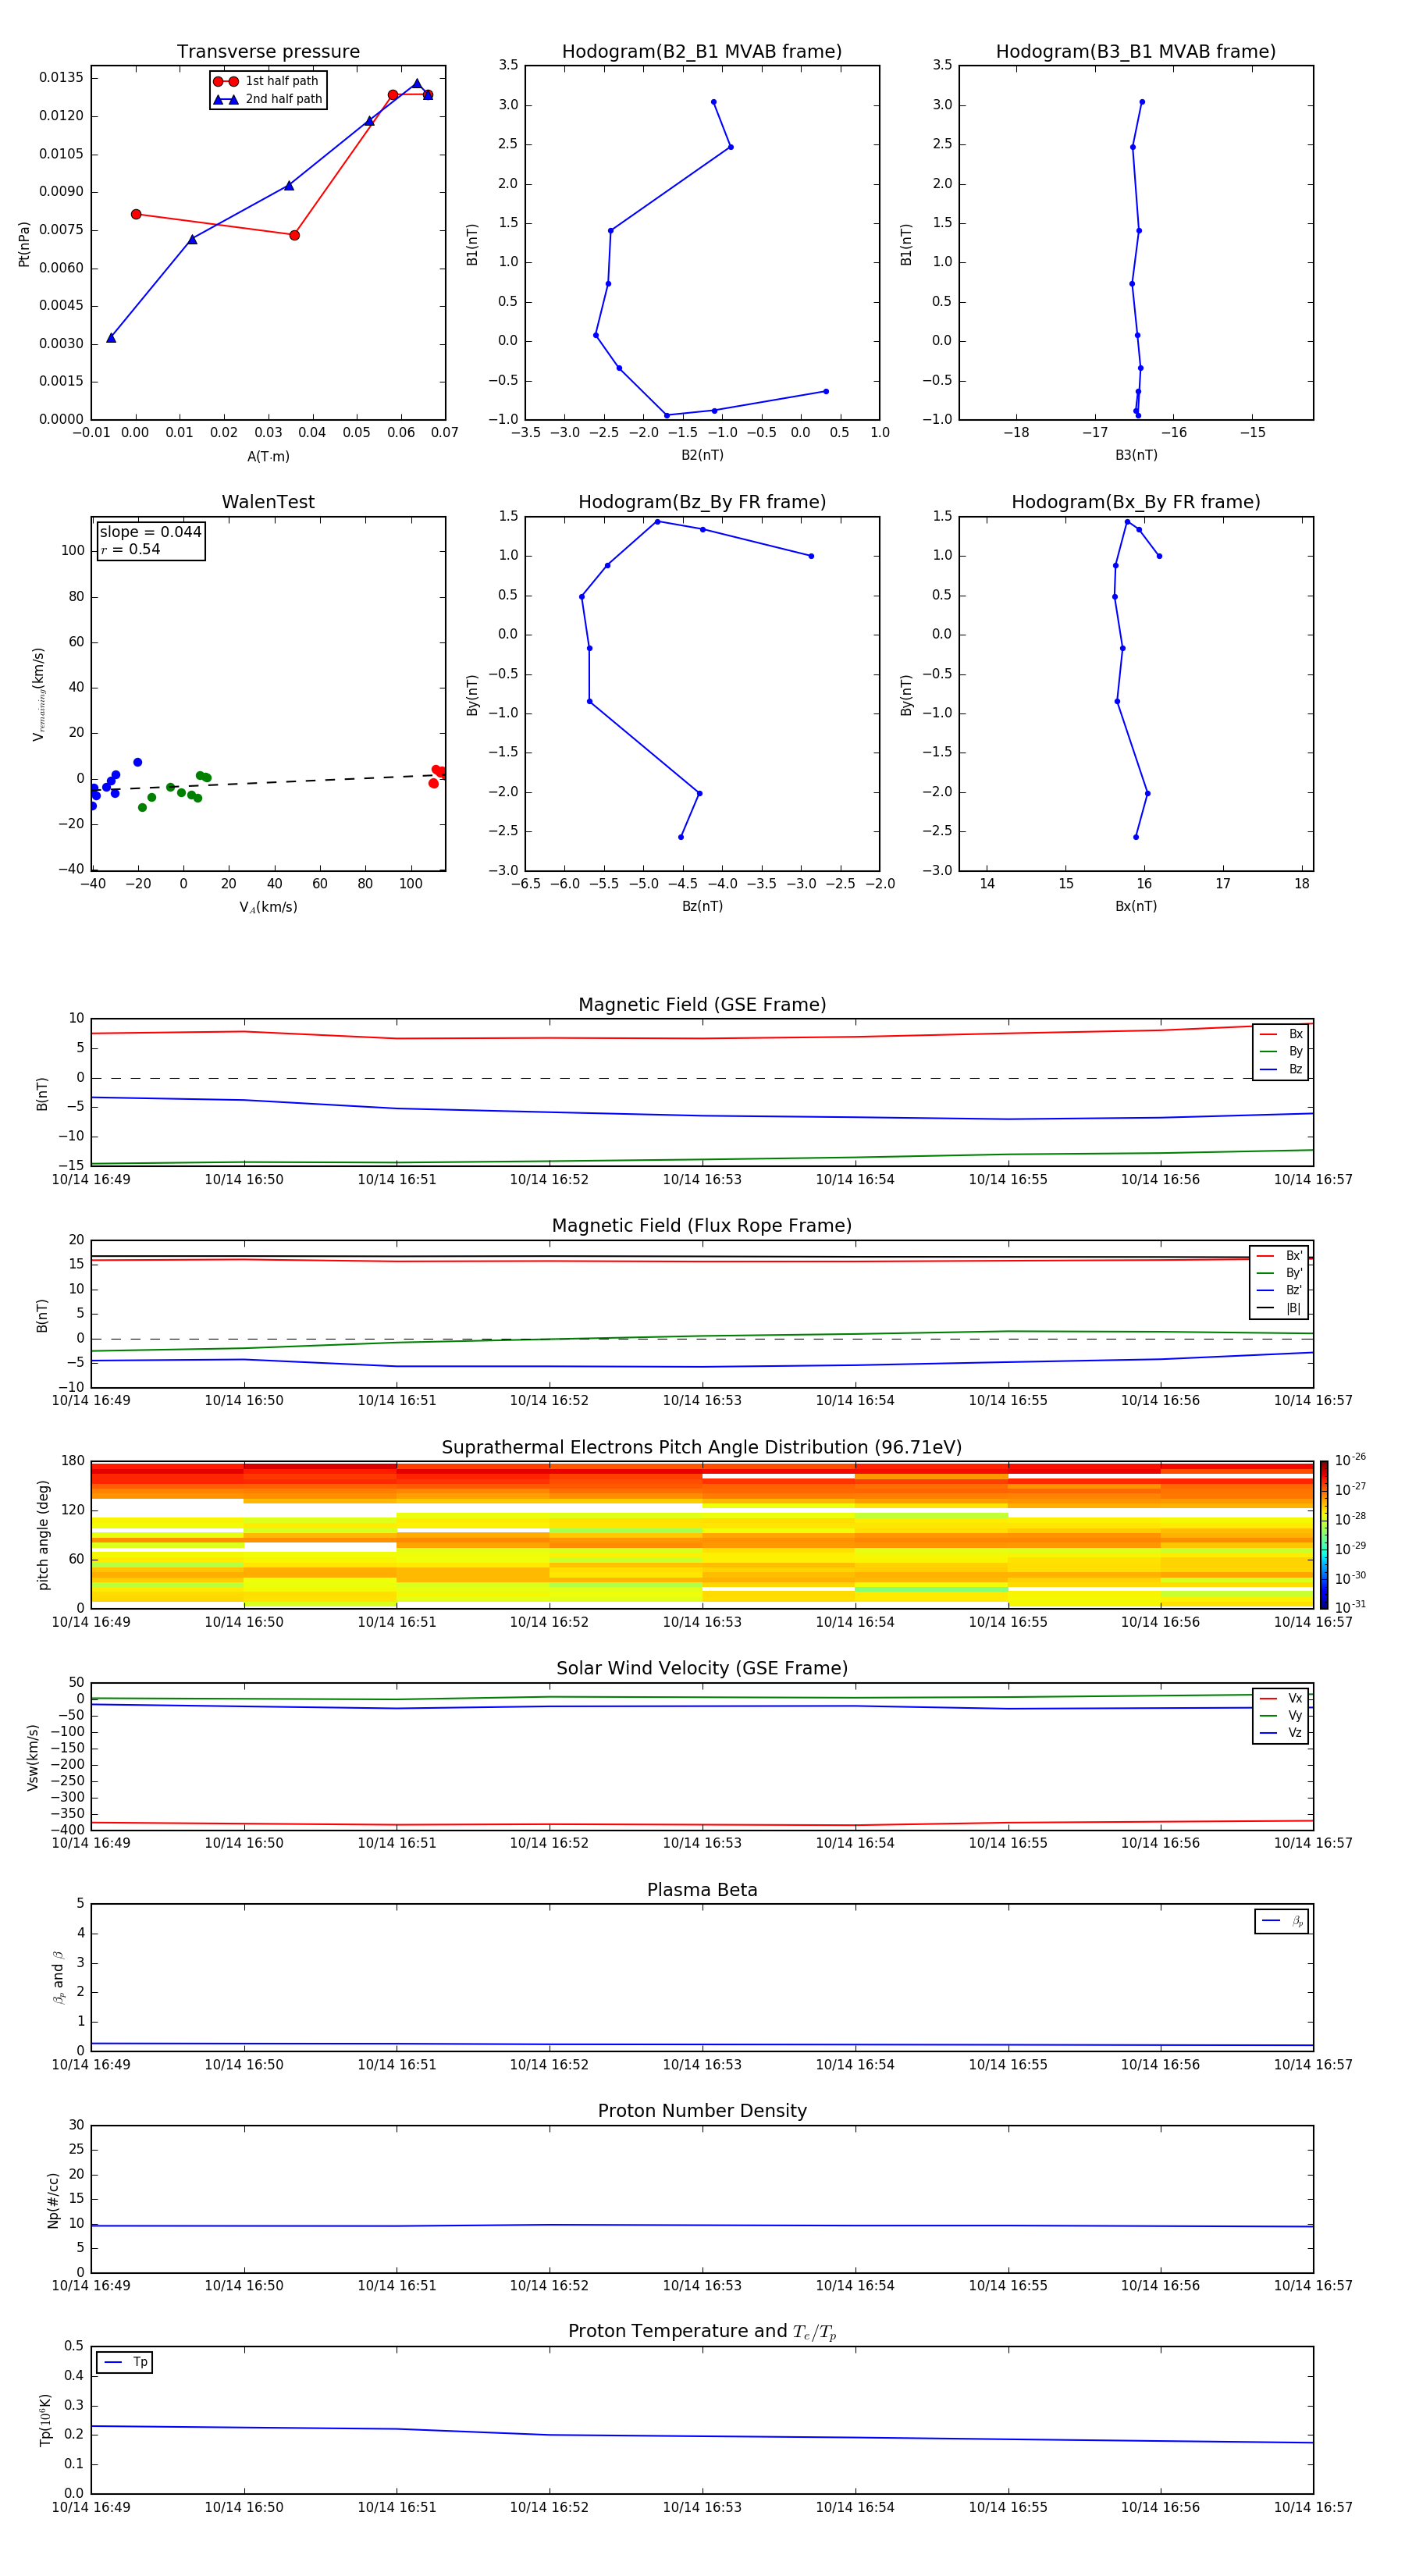Click the 'Bz' legend entry in GSE plot
Image resolution: width=1405 pixels, height=2576 pixels.
coord(1281,1069)
